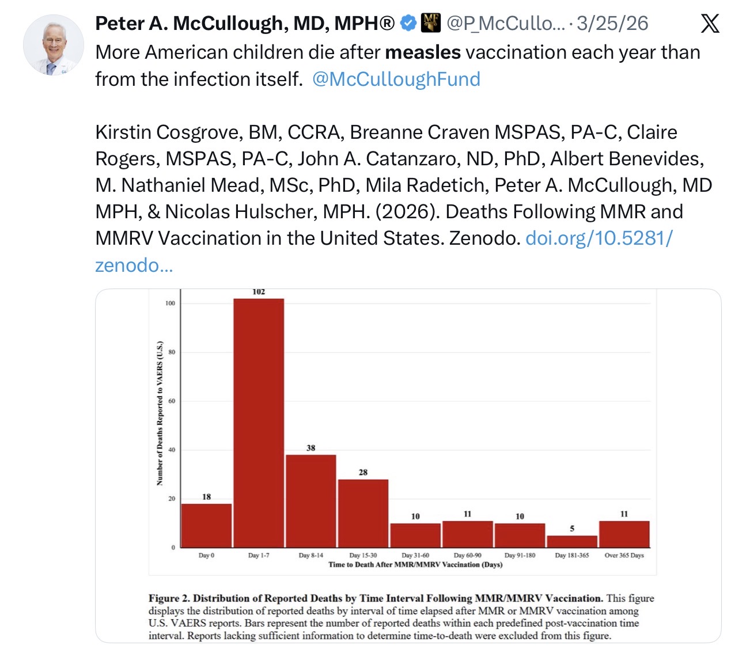
Task: Click the 3/25/26 post date
Action: tap(612, 24)
